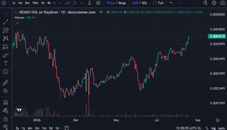Select the 1m timeframe
Viewport: 227px width, 130px height.
[x=20, y=3]
